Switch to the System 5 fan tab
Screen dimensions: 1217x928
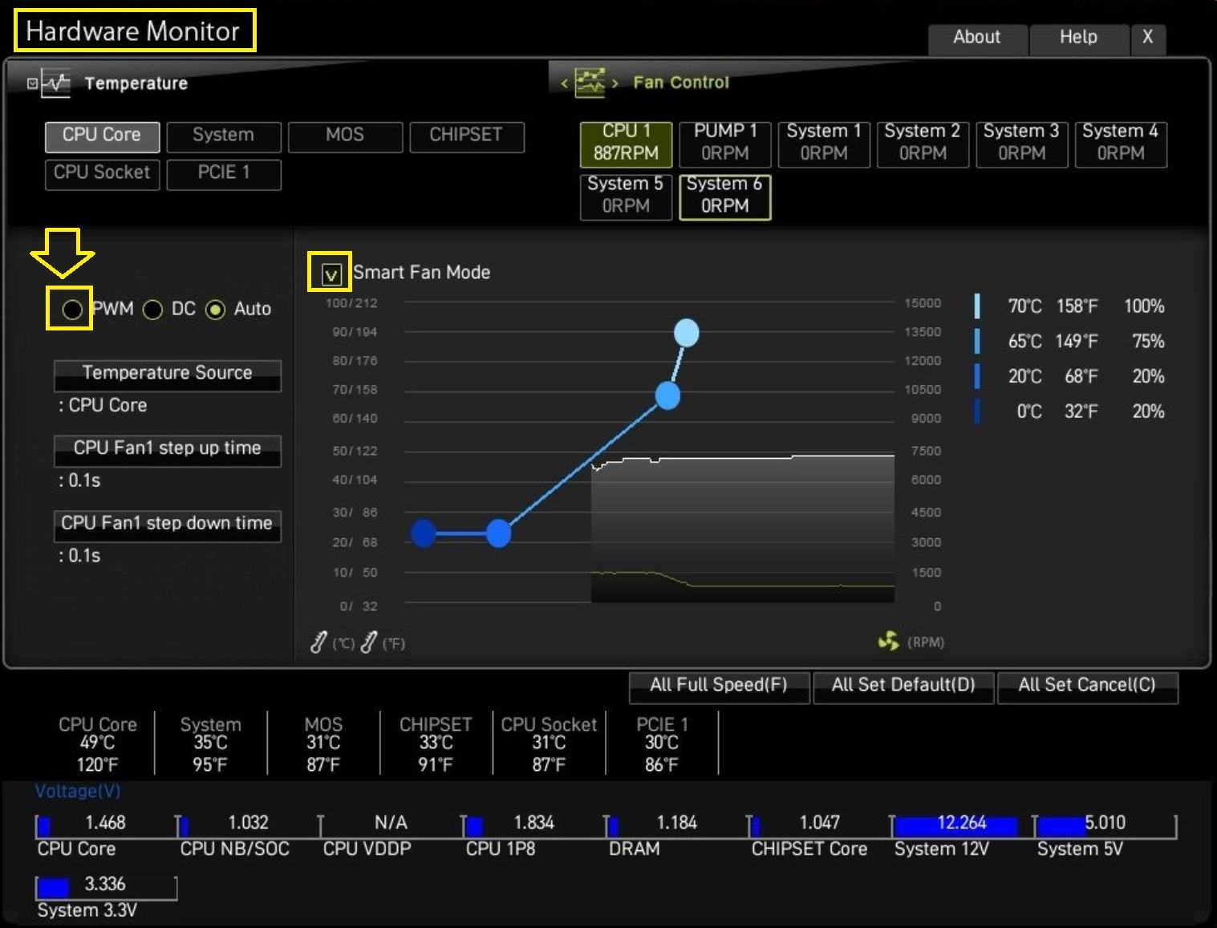pos(626,196)
